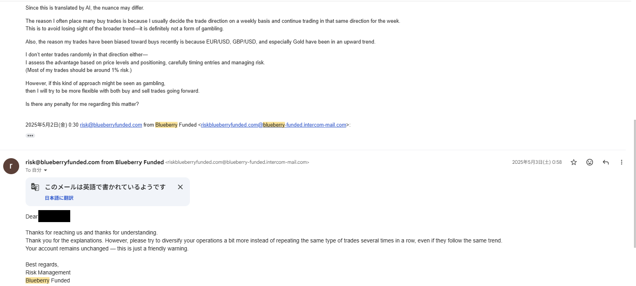Screen dimensions: 636x286
Task: Click the translate icon in the banner
Action: 35,187
